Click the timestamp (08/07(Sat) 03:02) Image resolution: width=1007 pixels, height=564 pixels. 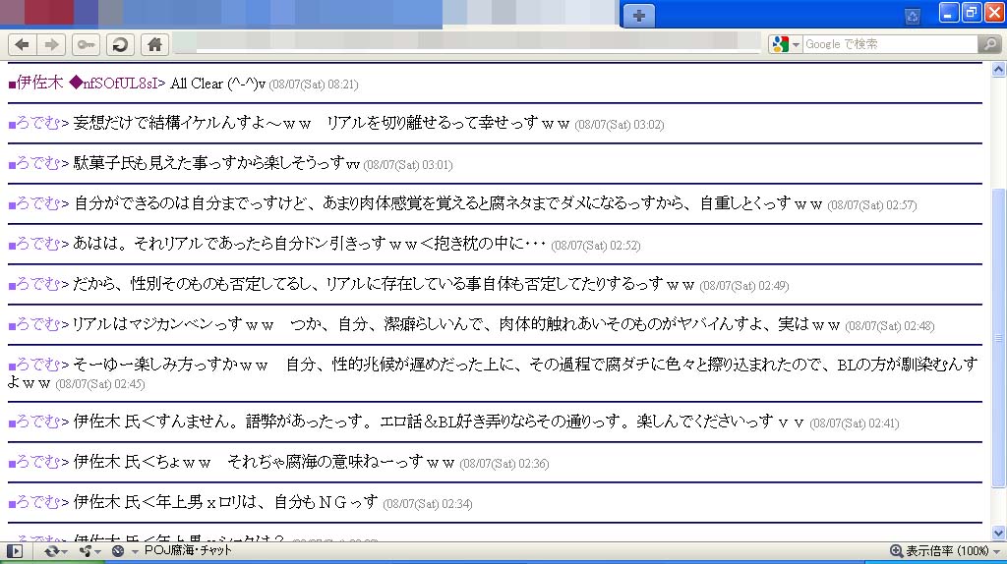pyautogui.click(x=620, y=125)
